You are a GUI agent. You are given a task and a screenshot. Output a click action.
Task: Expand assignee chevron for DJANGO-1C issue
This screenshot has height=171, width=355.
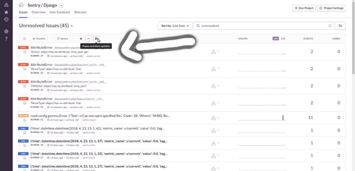[218, 118]
